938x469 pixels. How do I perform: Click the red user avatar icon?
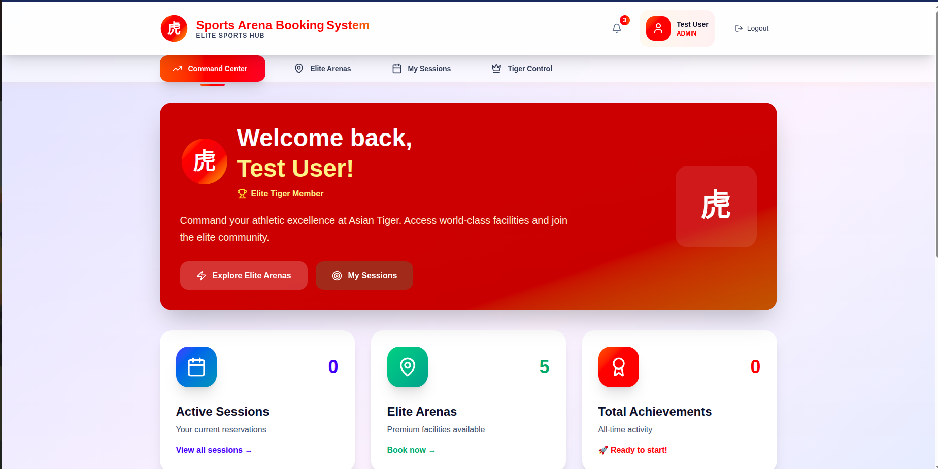(658, 28)
